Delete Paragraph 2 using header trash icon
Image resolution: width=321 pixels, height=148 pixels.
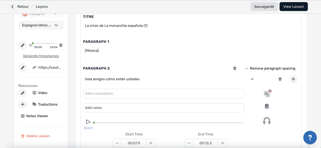[x=235, y=68]
